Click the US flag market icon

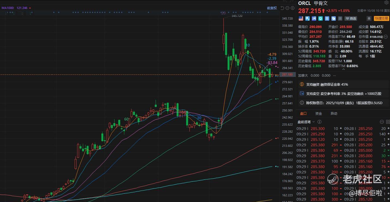pyautogui.click(x=301, y=18)
